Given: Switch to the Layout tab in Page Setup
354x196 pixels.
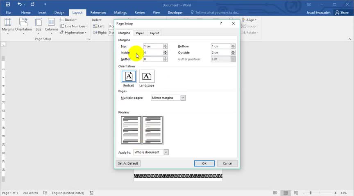Looking at the screenshot, I should pyautogui.click(x=154, y=33).
